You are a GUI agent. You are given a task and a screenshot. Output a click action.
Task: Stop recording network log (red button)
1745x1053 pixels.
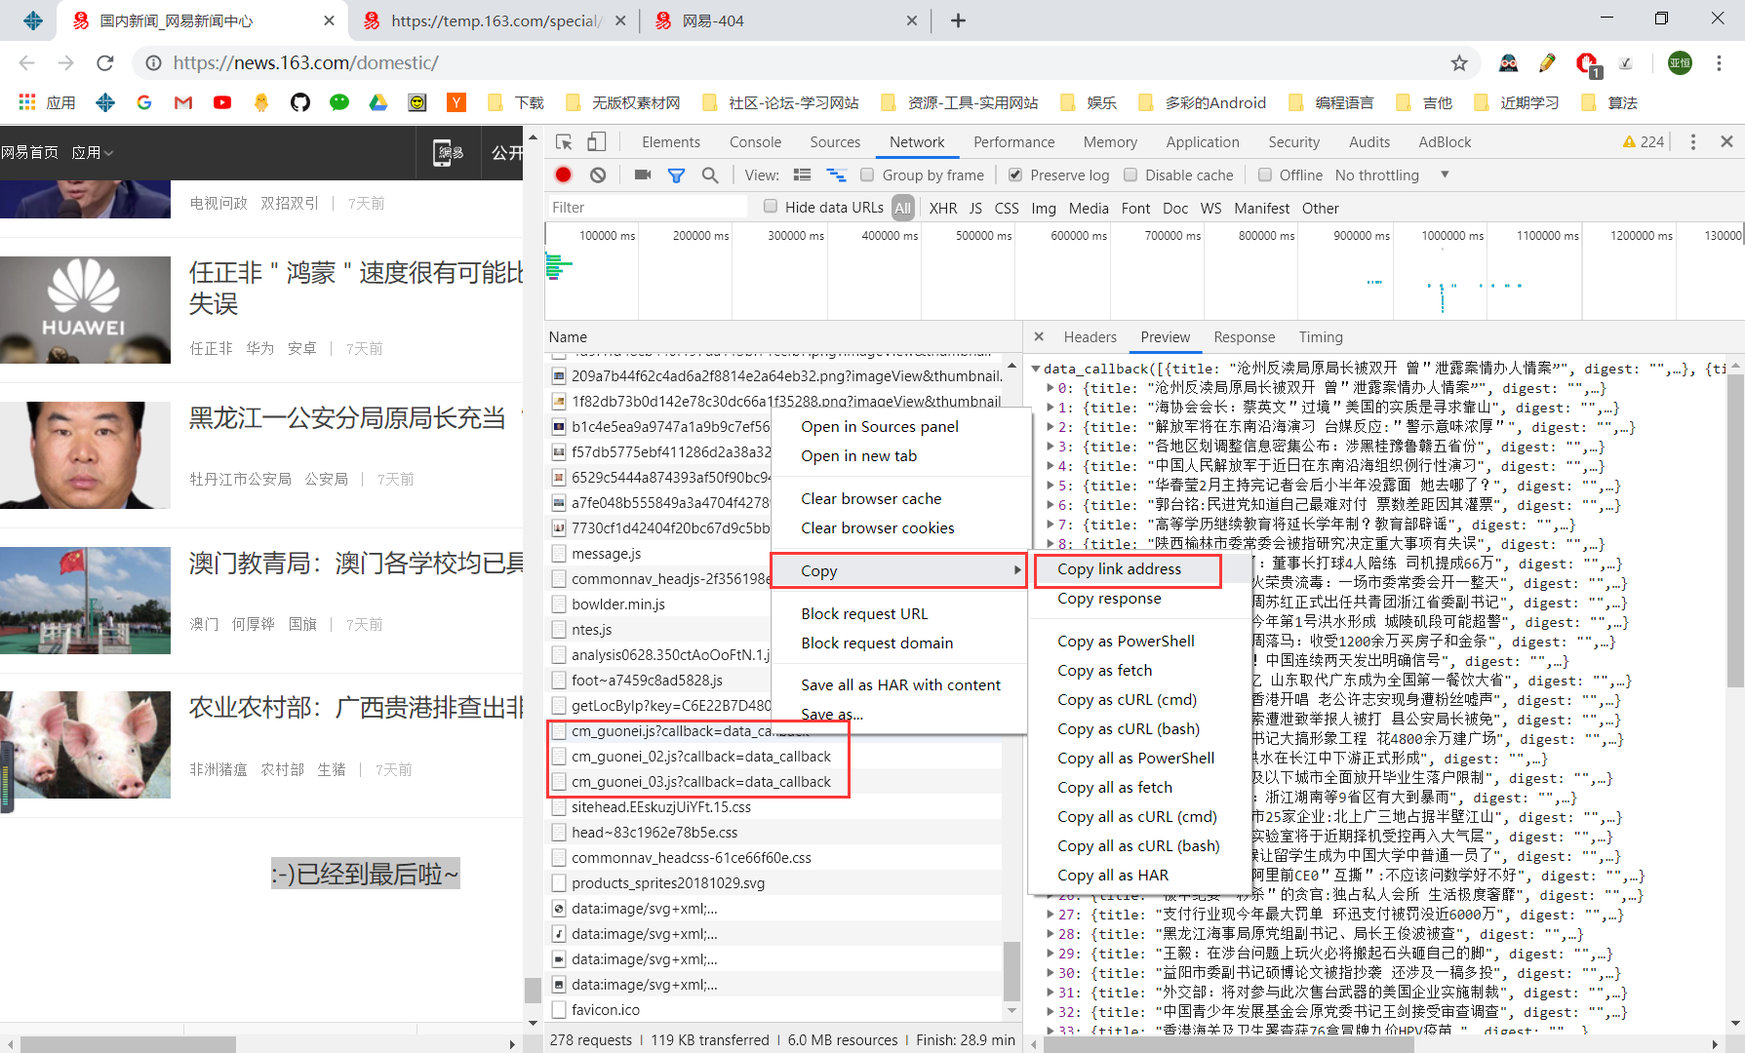(563, 175)
